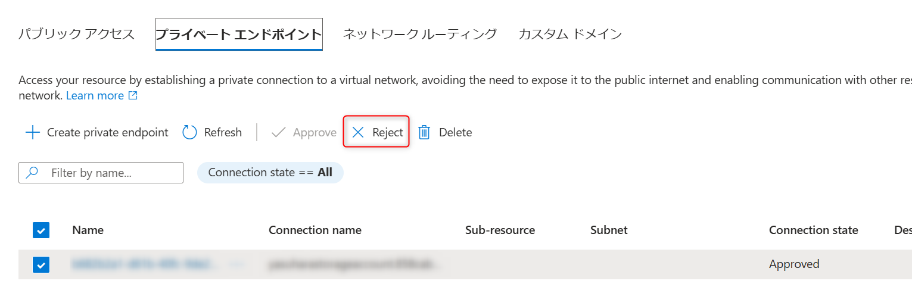Focus the Filter by name input field
Viewport: 912px width, 290px height.
pos(113,173)
